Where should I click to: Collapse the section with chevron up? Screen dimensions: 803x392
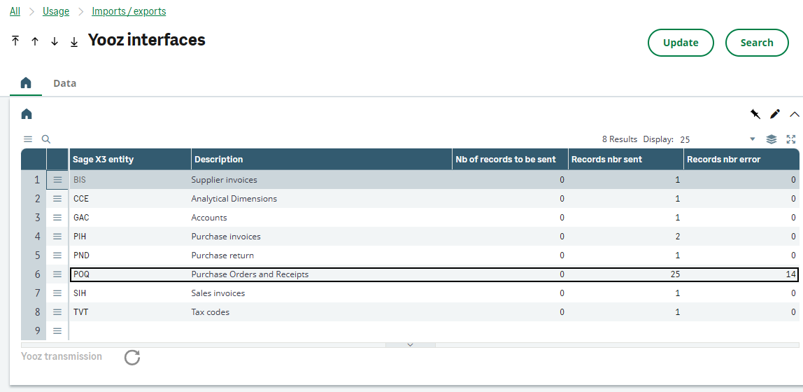pos(795,114)
